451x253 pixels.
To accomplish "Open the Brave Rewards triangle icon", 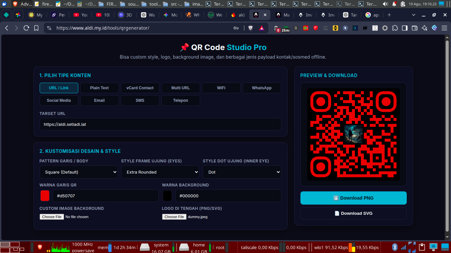I will [x=261, y=28].
